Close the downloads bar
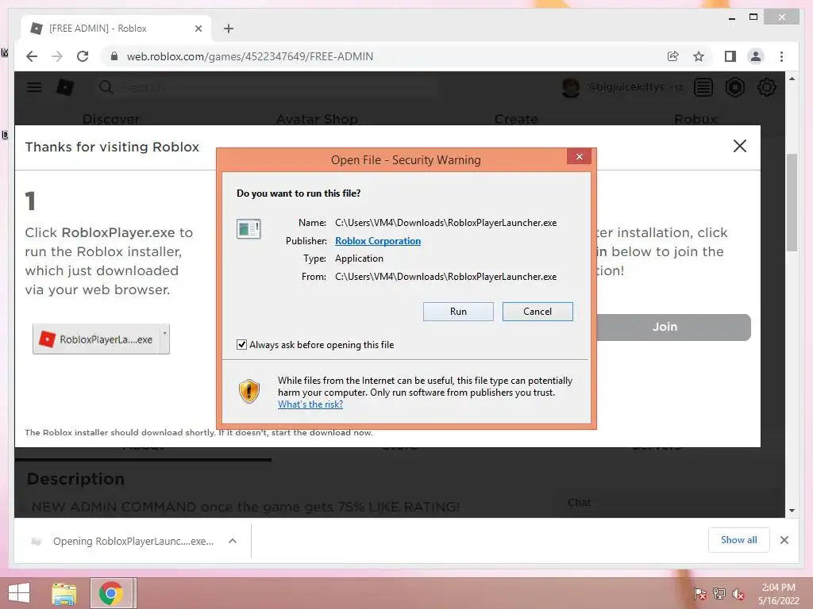 (x=784, y=540)
